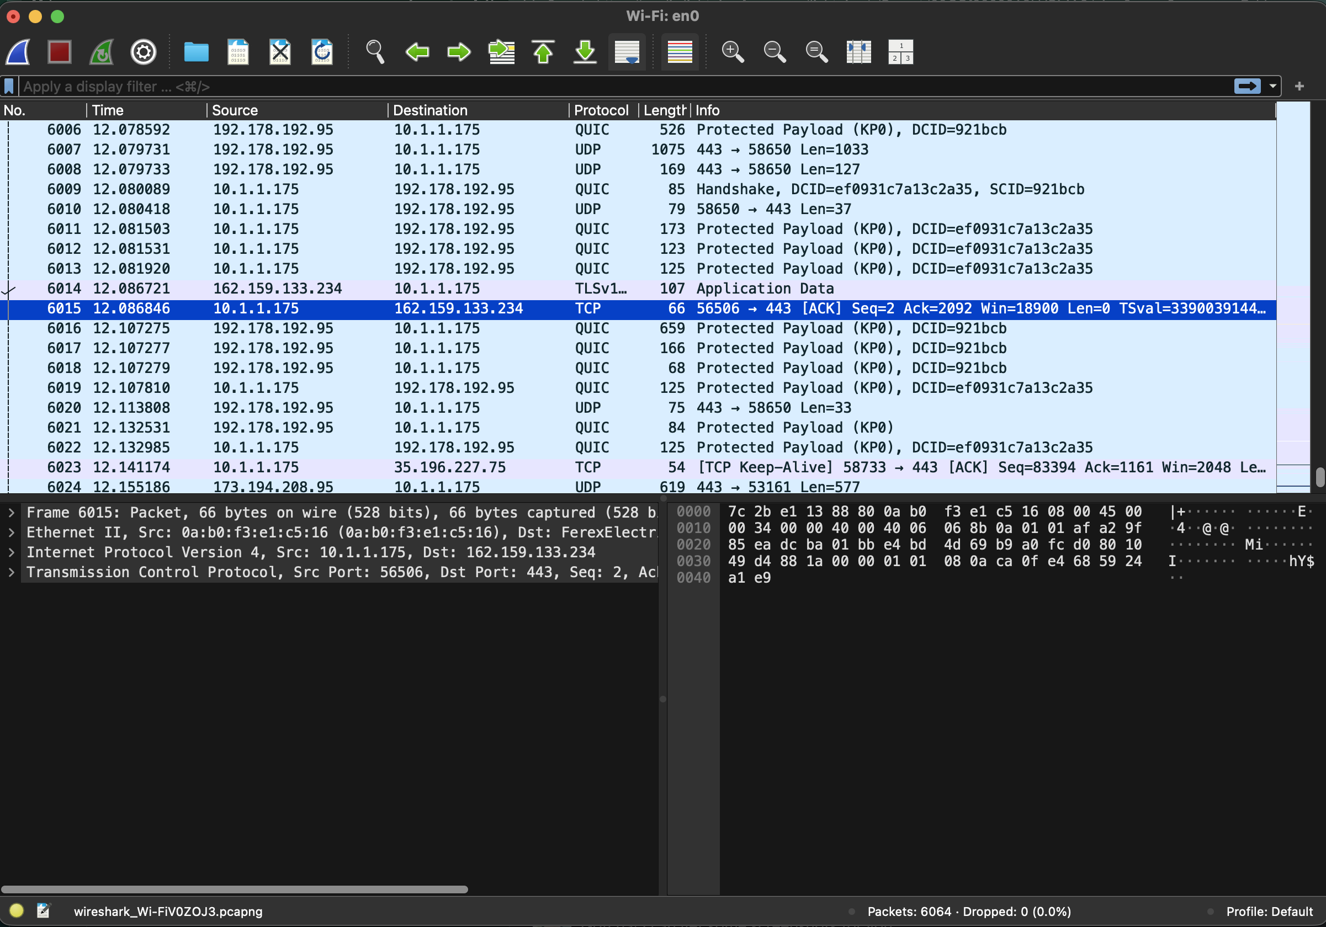The image size is (1326, 927).
Task: Expand the Frame 6015 tree row
Action: pos(11,513)
